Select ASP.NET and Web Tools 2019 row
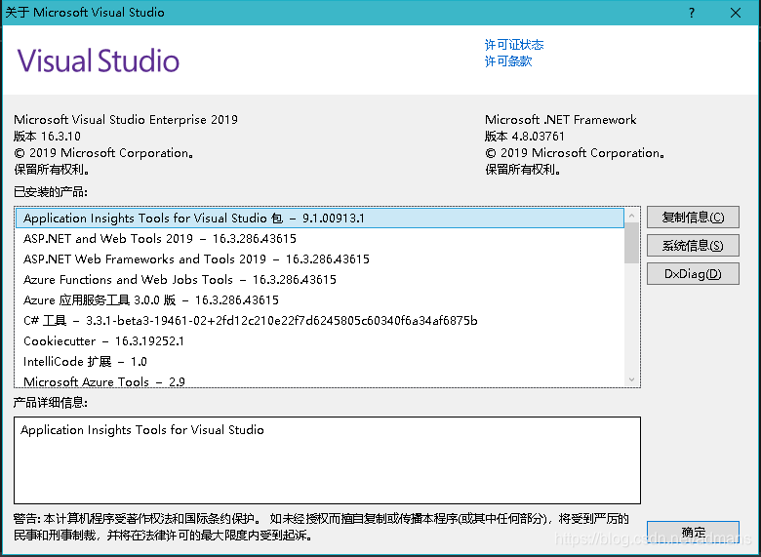This screenshot has height=557, width=761. click(320, 238)
